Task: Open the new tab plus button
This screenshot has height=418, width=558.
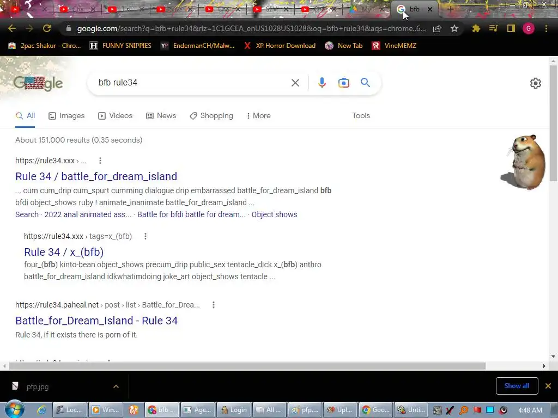Action: pos(450,9)
